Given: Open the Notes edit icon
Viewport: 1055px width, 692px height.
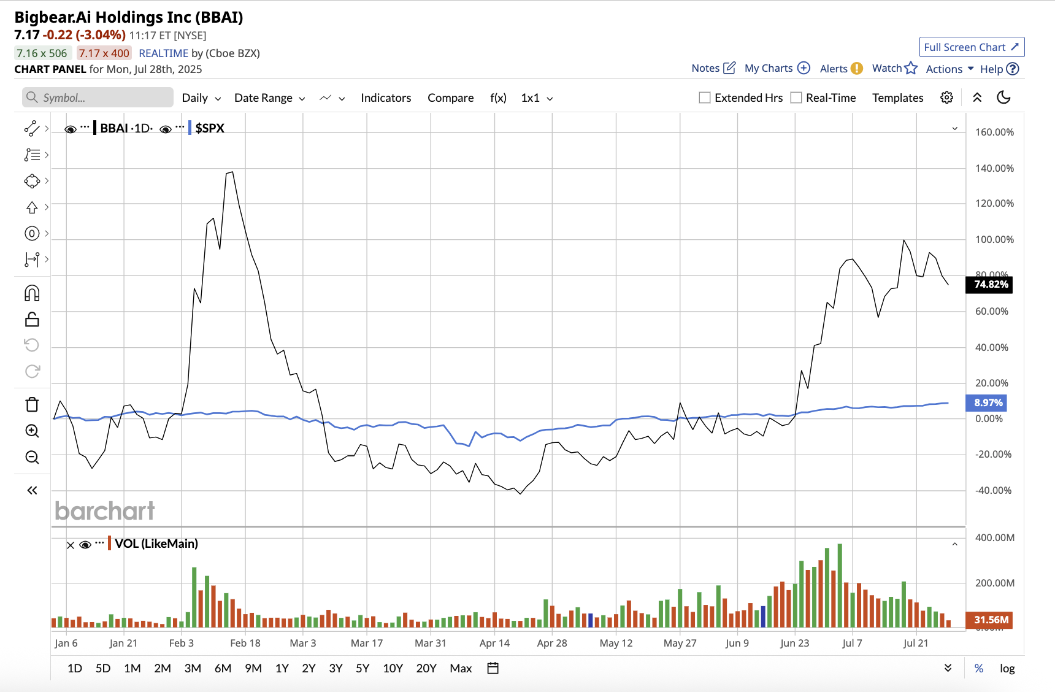Looking at the screenshot, I should tap(729, 67).
